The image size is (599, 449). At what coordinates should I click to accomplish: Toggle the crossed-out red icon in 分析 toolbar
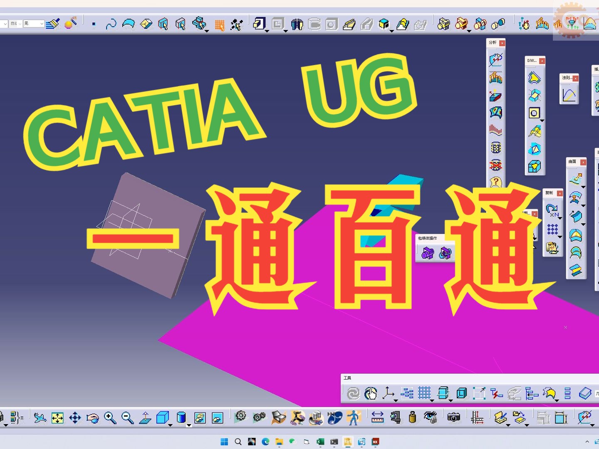click(495, 165)
